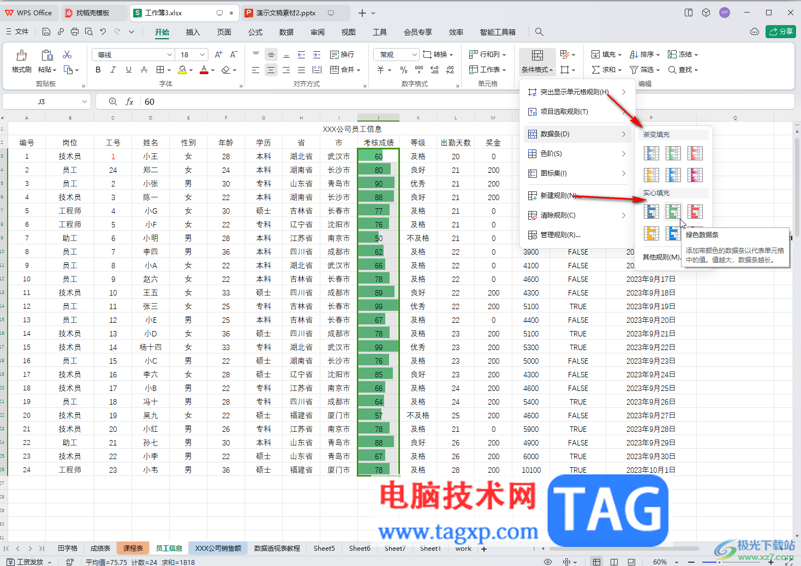
Task: Click the strikethrough text icon
Action: 144,70
